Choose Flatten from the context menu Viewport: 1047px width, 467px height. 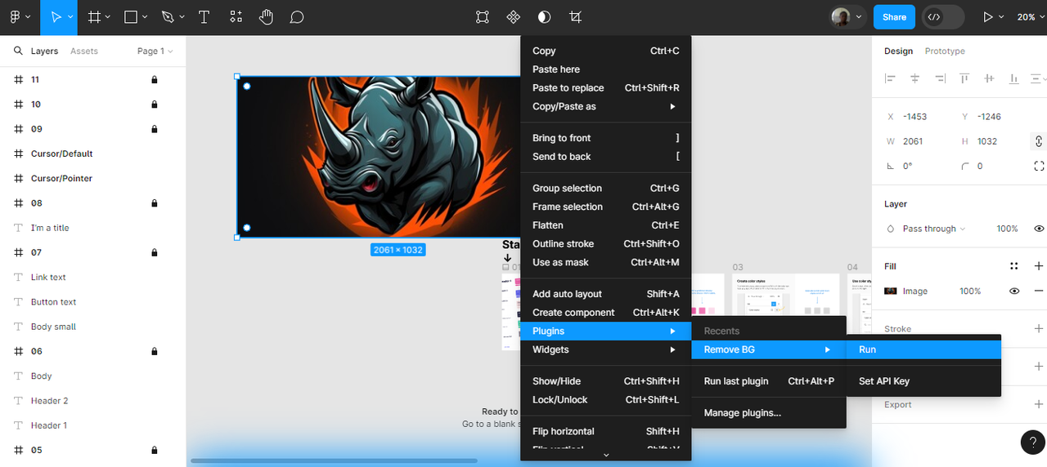tap(606, 225)
